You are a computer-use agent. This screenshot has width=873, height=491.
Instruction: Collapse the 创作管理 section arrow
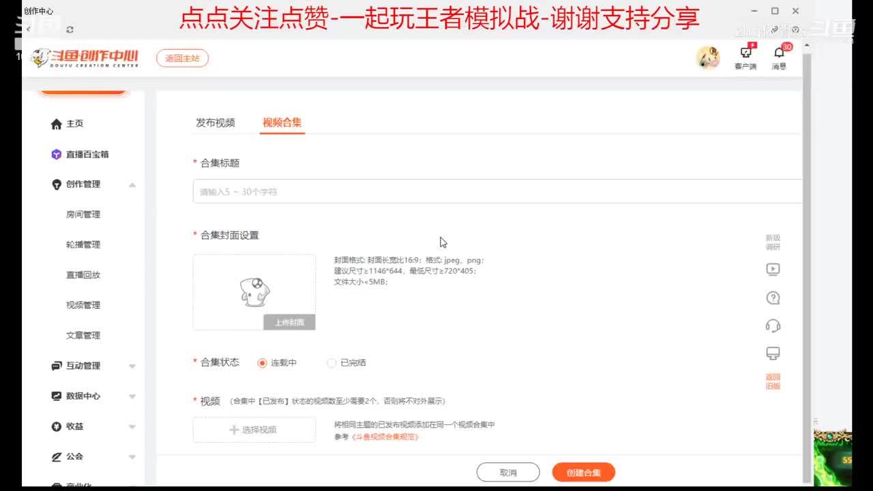(x=132, y=185)
